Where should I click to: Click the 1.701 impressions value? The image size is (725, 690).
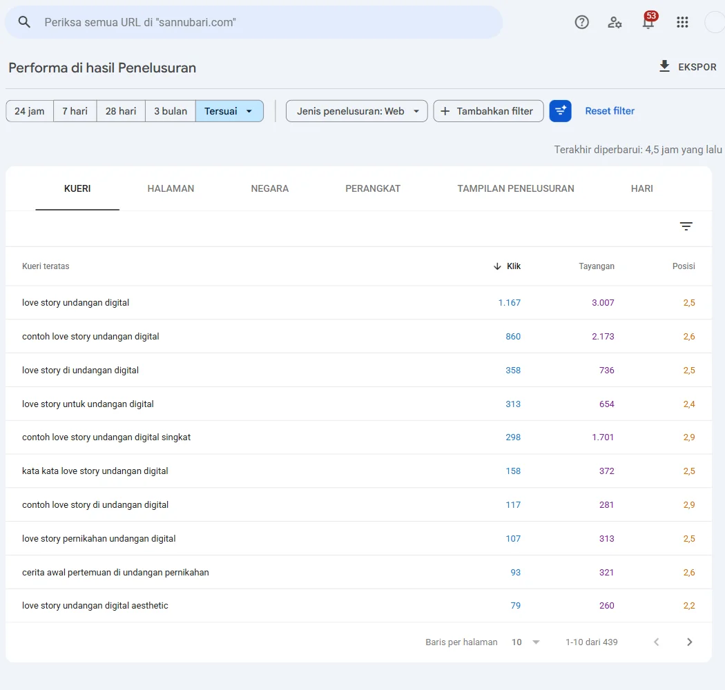point(603,437)
